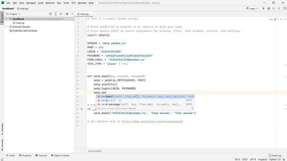Screen dimensions: 287x161
Task: Expand External Libraries node
Action: pos(7,27)
